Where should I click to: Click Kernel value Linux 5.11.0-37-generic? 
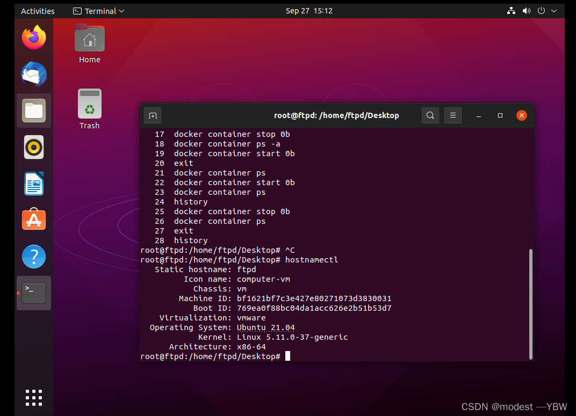point(292,337)
